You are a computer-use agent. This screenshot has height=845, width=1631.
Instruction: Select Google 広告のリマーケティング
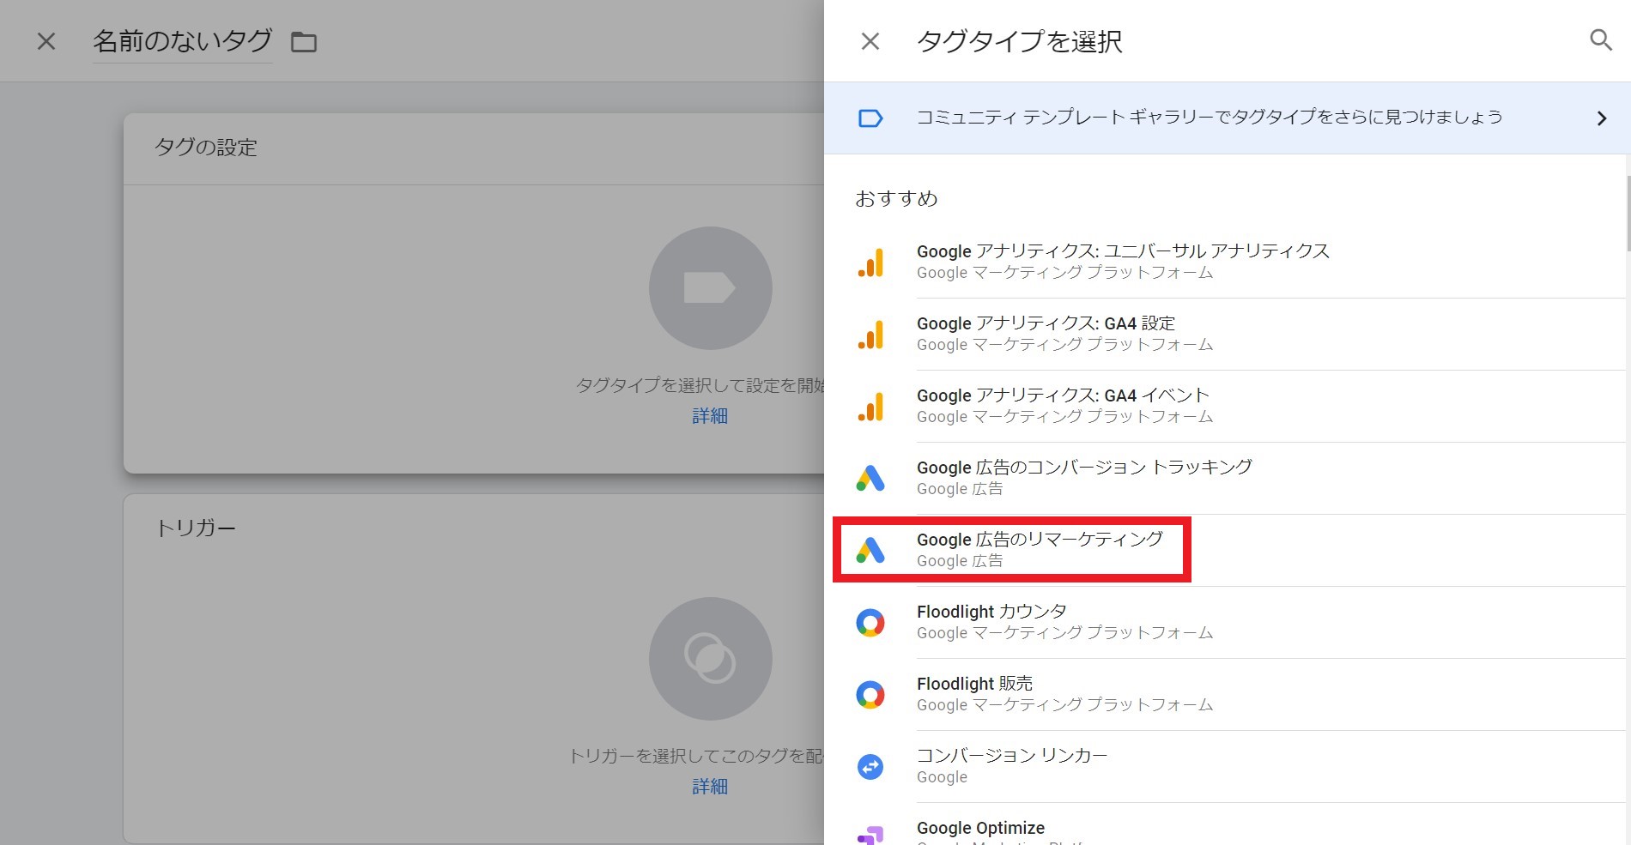[1228, 550]
